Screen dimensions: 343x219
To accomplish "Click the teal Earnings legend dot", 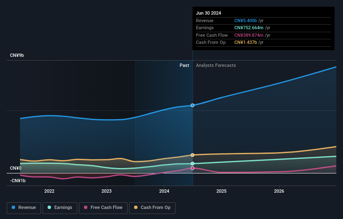I will [x=49, y=207].
